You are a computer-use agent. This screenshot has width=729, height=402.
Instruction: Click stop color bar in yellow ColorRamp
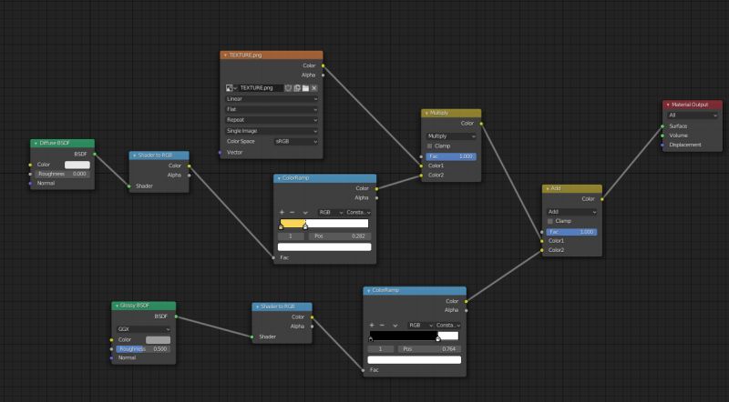[x=324, y=247]
